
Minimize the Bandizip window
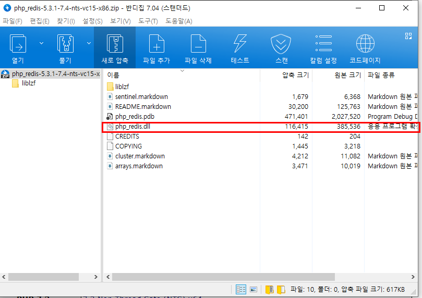coord(358,8)
